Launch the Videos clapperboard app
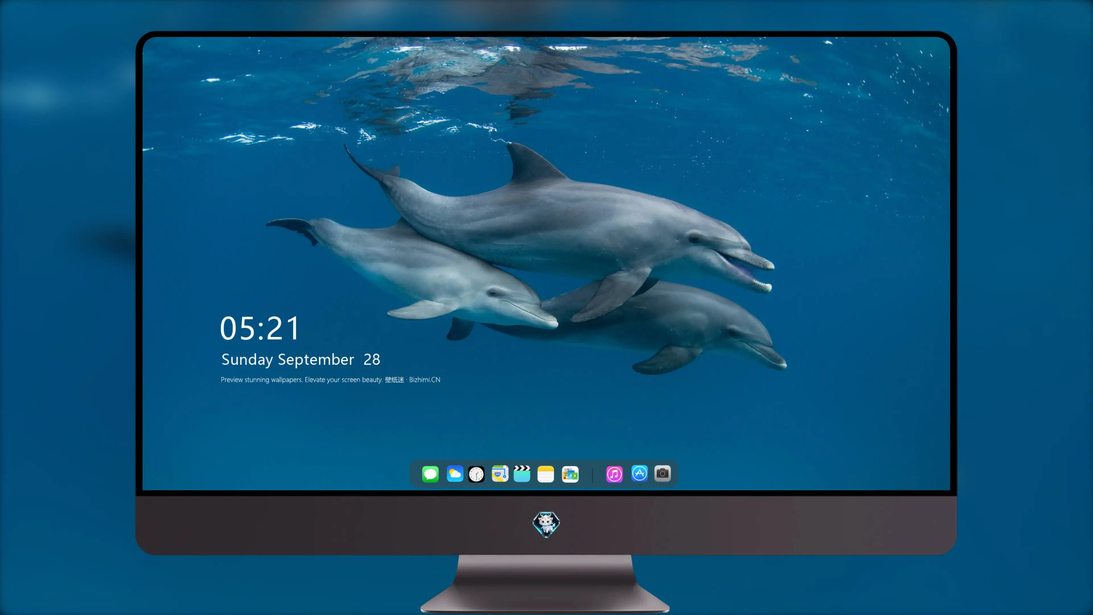 tap(522, 474)
